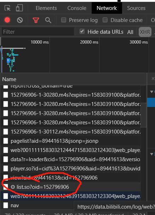Collapse the upper section triangle in details pane
Image resolution: width=155 pixels, height=215 pixels.
pos(151,92)
